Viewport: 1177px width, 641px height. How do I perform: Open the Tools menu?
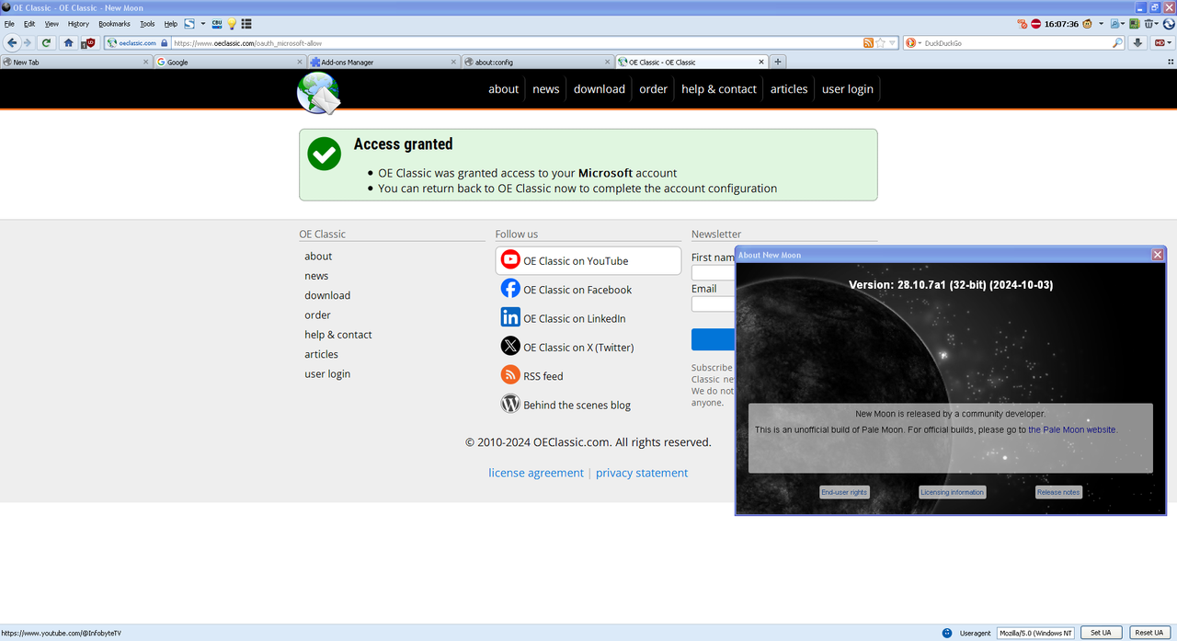[147, 24]
